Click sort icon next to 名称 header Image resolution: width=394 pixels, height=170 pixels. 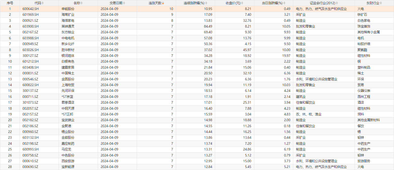(x=81, y=3)
